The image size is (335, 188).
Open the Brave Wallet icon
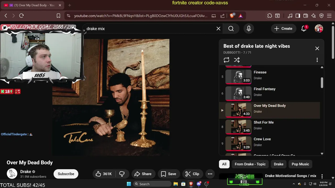point(305,16)
